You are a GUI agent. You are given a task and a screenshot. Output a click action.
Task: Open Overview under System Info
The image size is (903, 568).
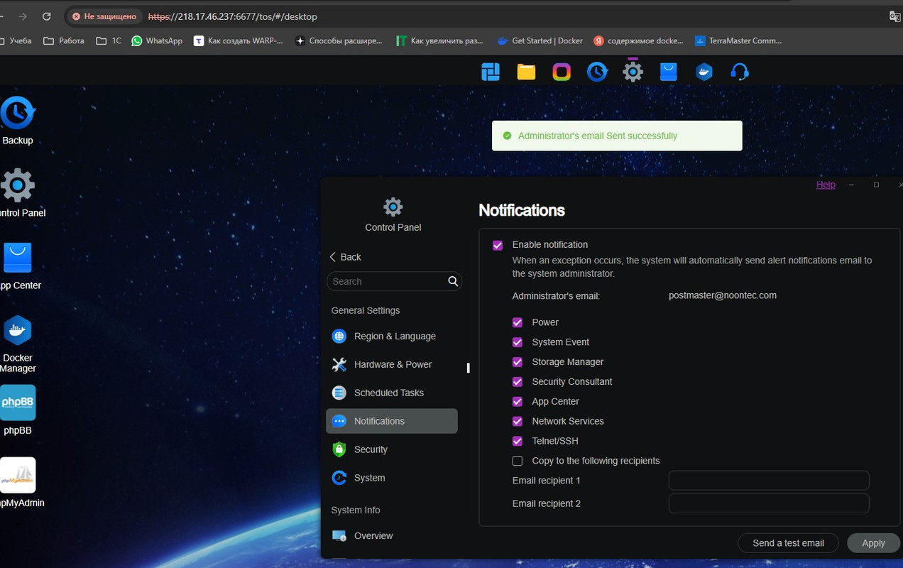(x=392, y=536)
